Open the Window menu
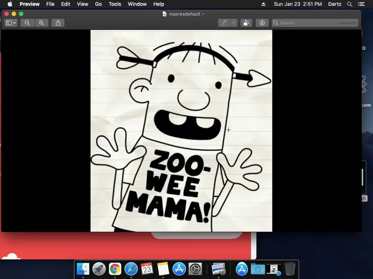Image resolution: width=373 pixels, height=279 pixels. [137, 4]
